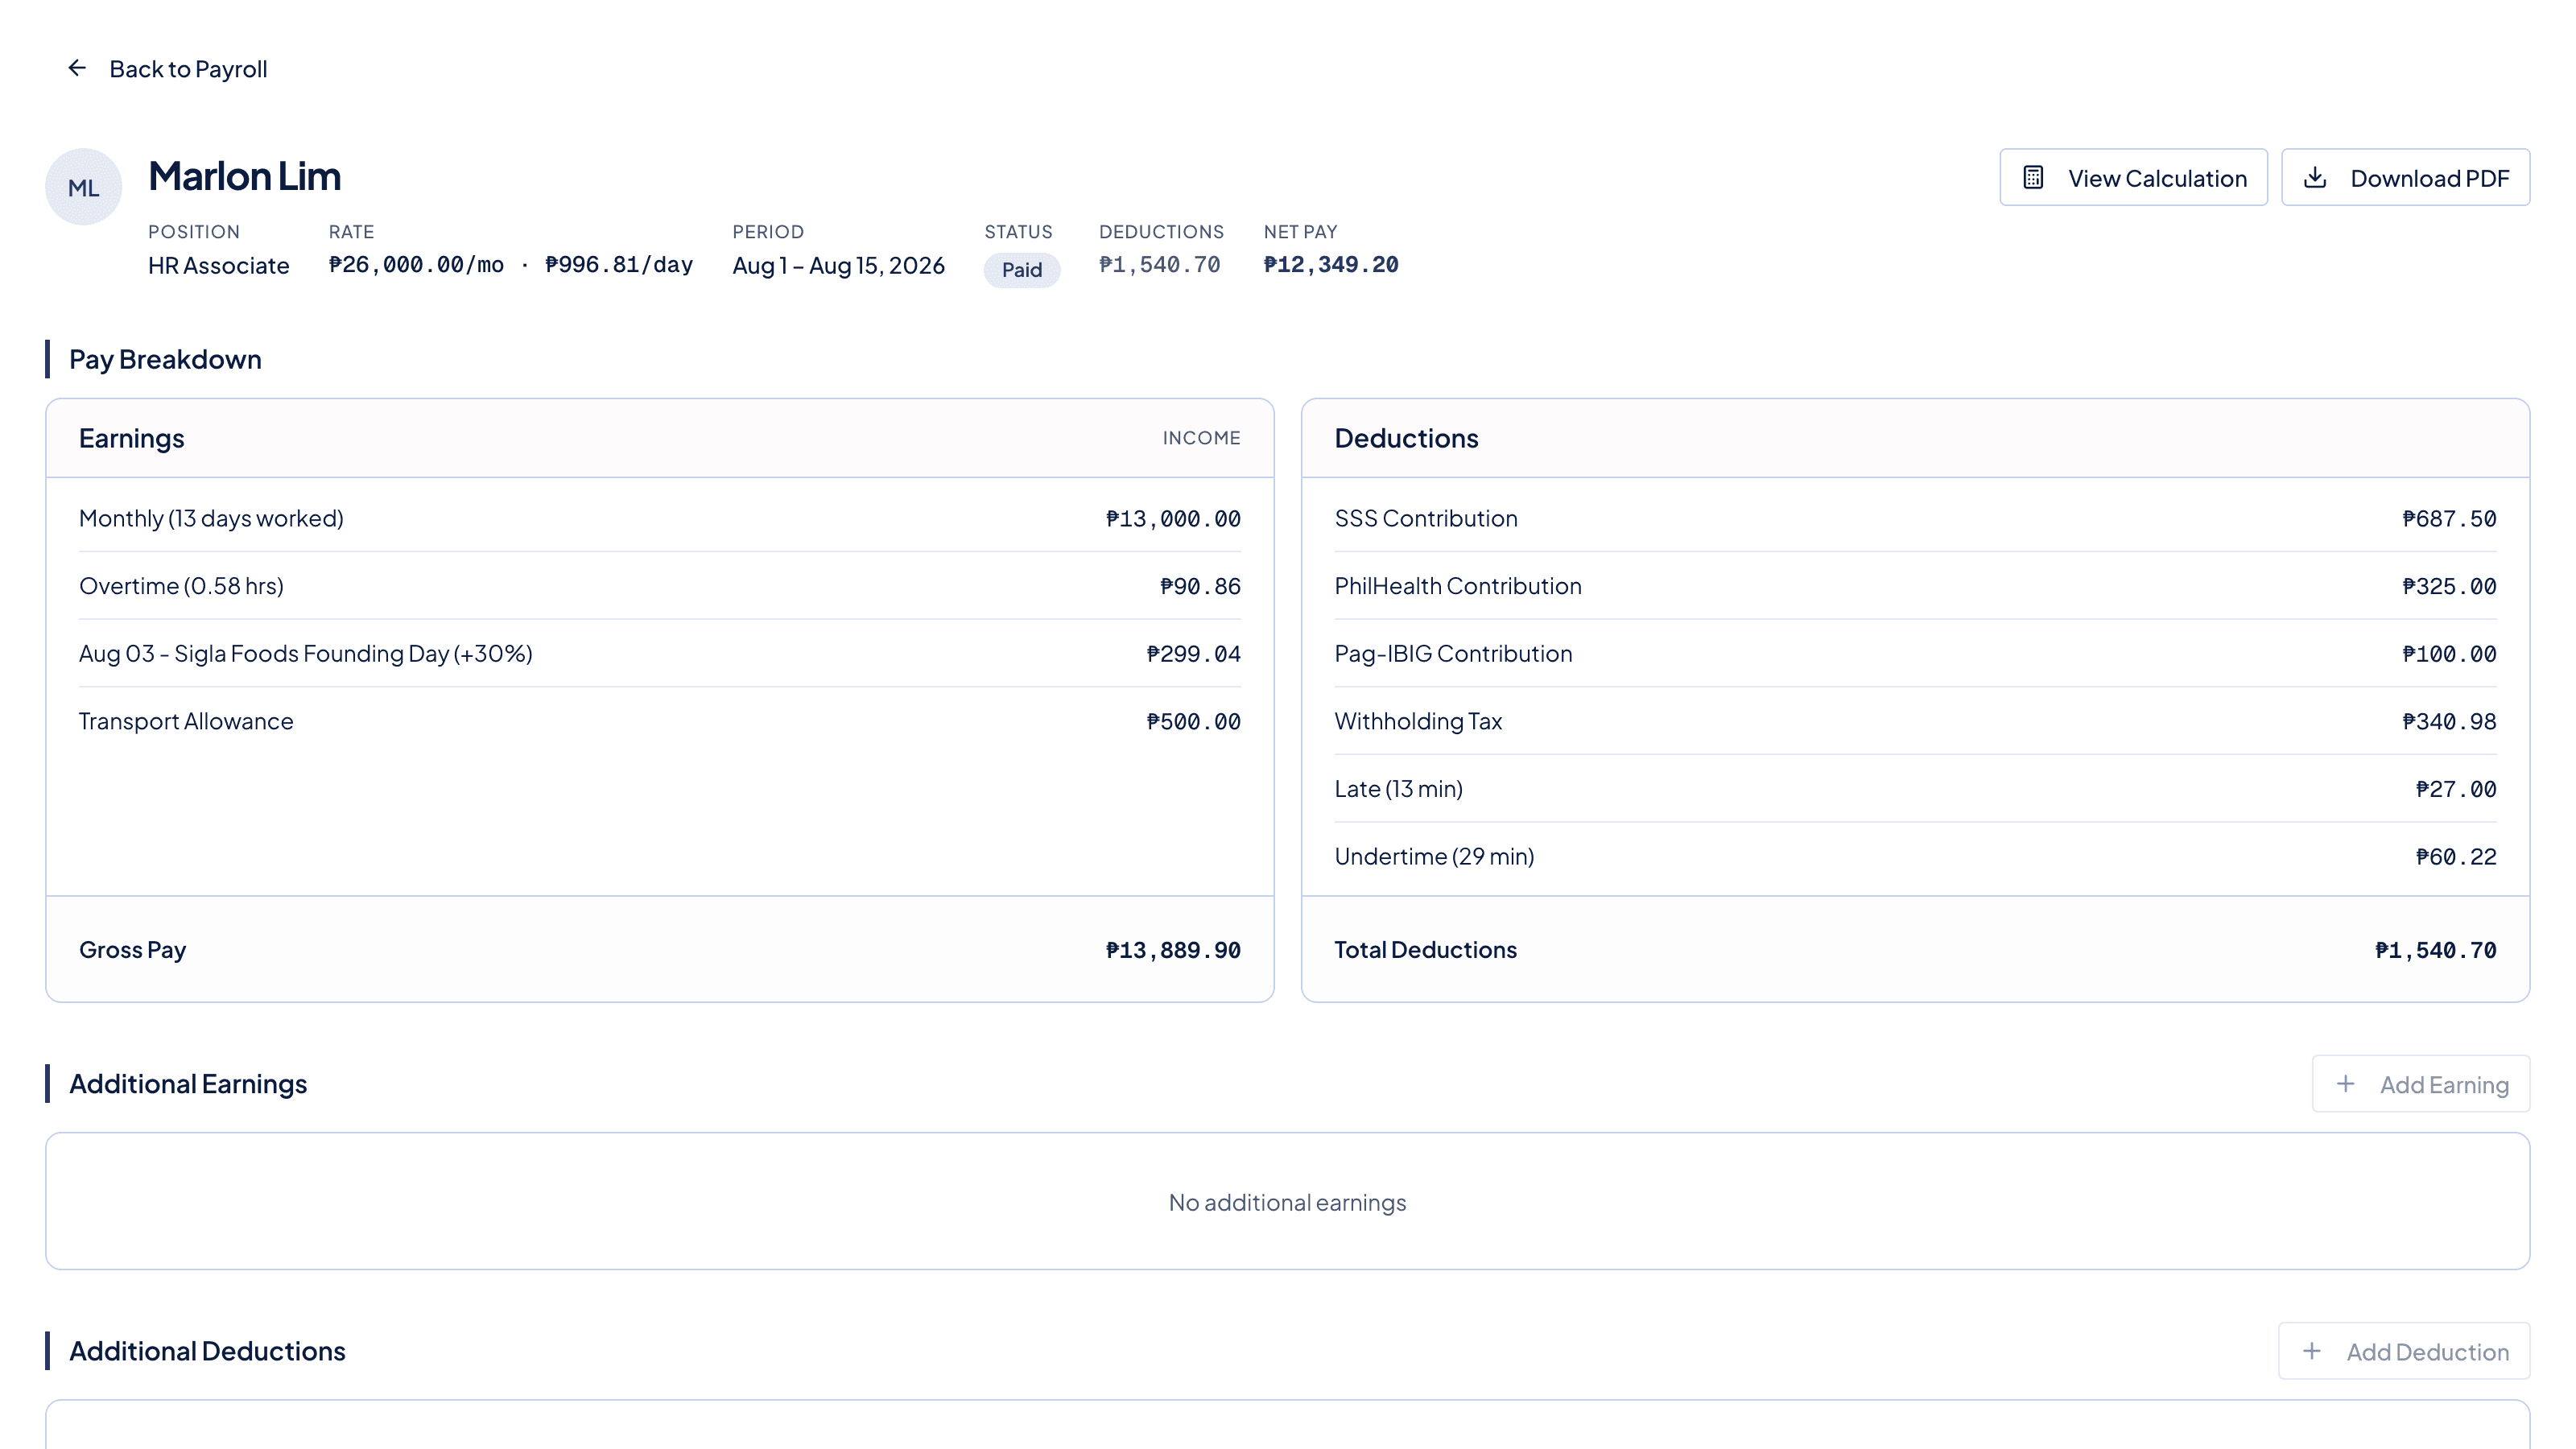Click the Late (13 min) row label
Viewport: 2576px width, 1449px height.
1398,789
